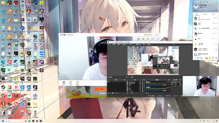Toggle lock of last OBS source
The width and height of the screenshot is (219, 123).
coord(143,91)
